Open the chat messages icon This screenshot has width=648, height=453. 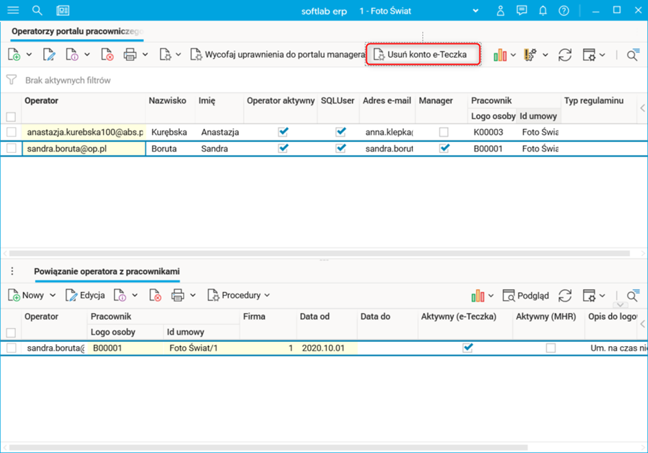(x=522, y=10)
